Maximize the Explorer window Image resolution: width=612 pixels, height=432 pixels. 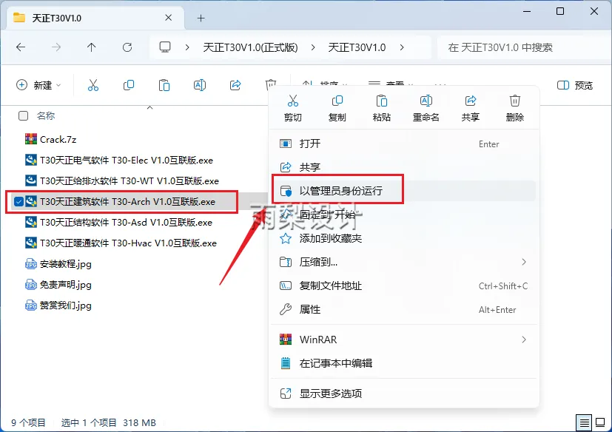pyautogui.click(x=560, y=11)
